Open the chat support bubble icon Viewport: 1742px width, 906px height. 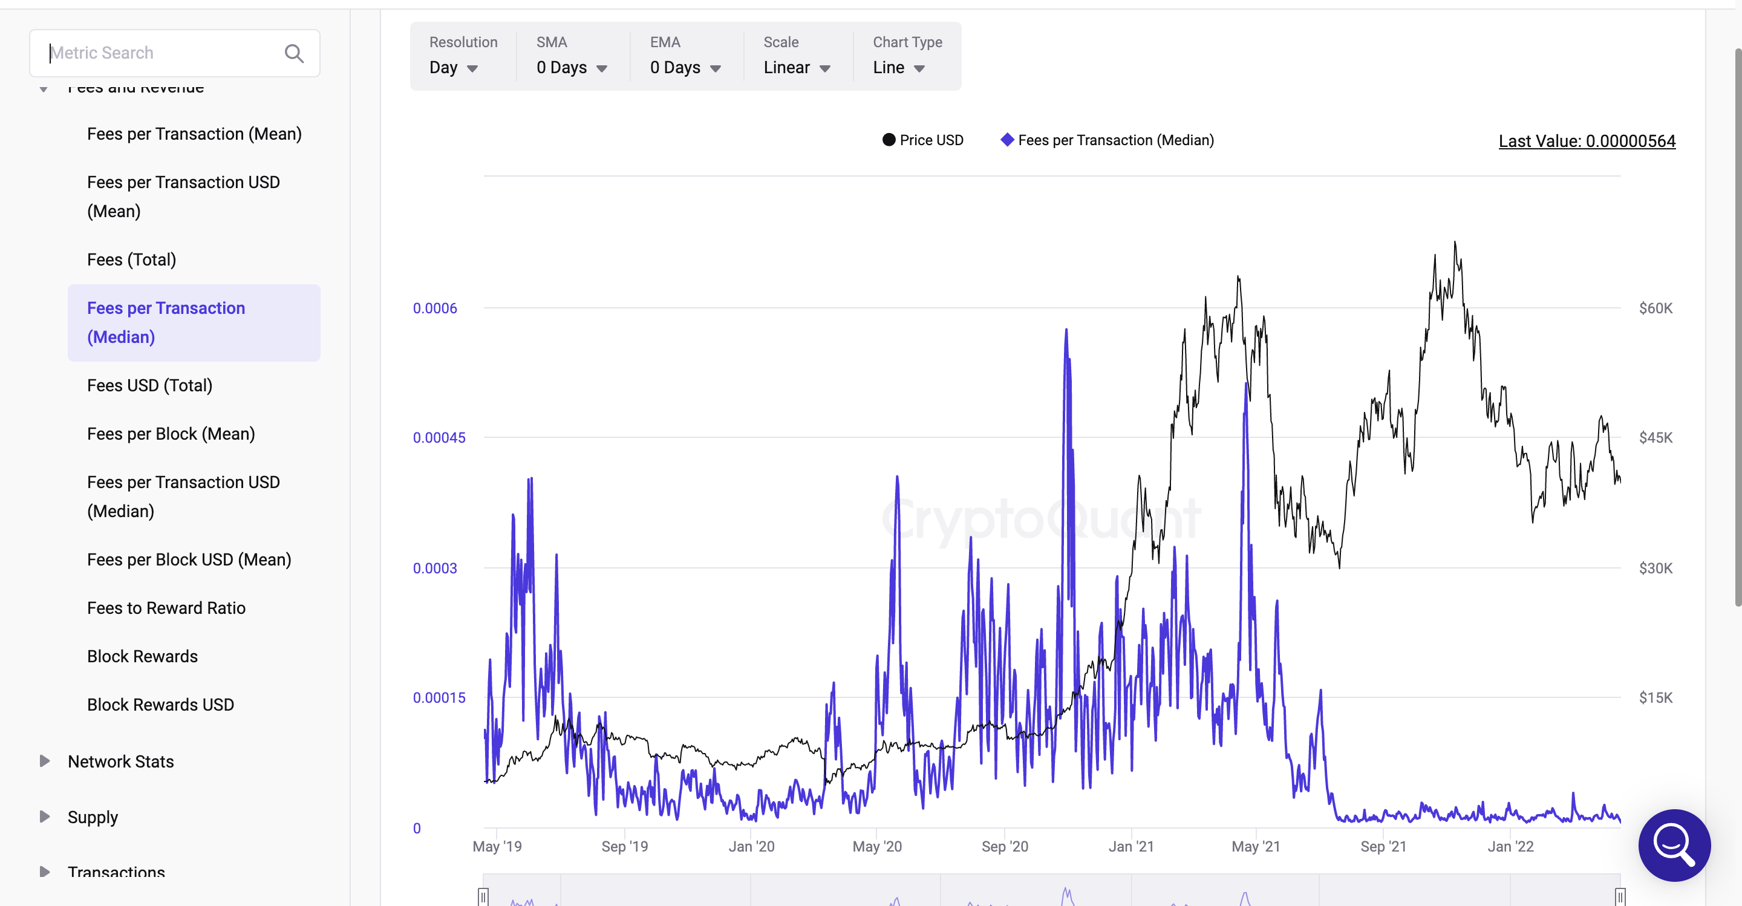[x=1674, y=844]
